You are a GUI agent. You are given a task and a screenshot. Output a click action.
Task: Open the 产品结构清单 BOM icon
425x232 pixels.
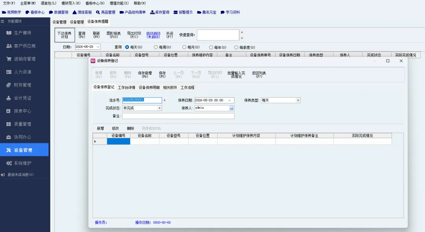click(x=133, y=12)
